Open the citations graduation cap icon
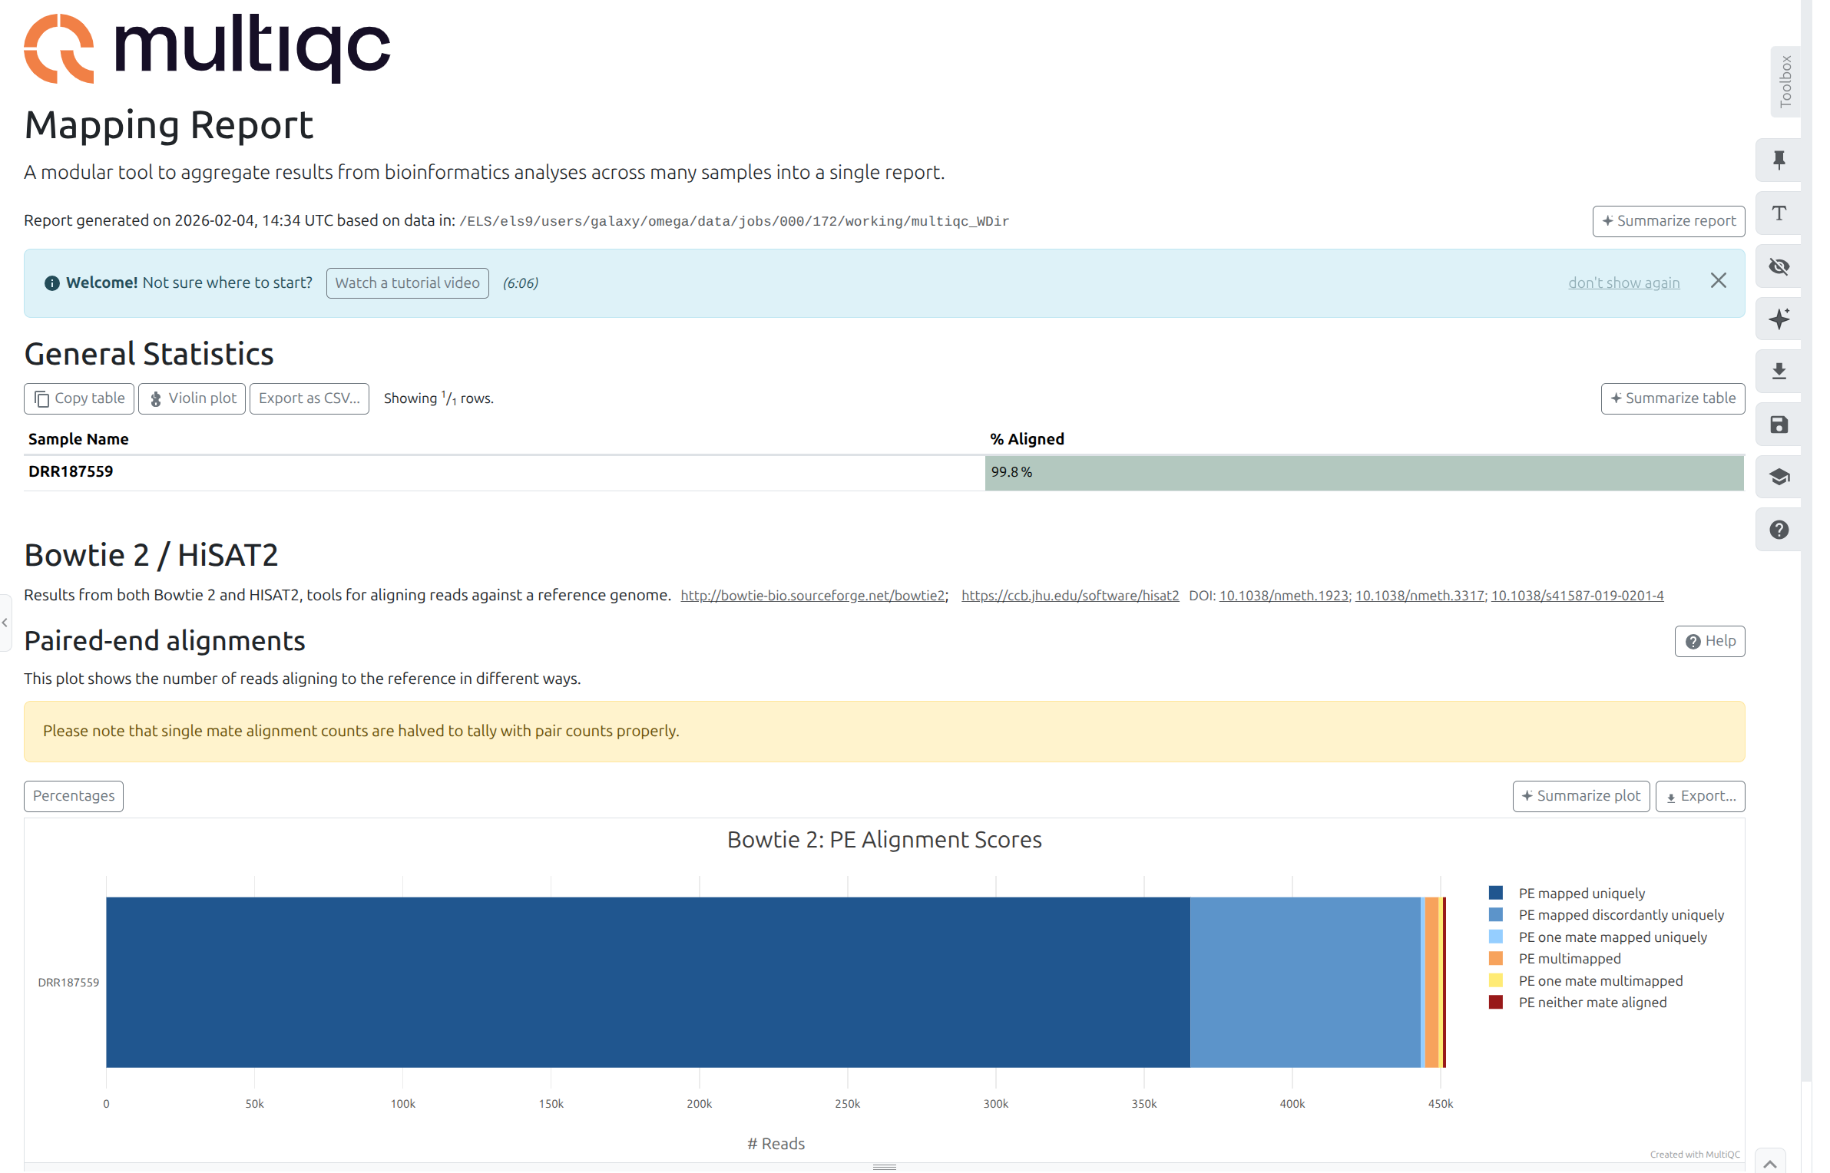The height and width of the screenshot is (1173, 1830). (1778, 477)
